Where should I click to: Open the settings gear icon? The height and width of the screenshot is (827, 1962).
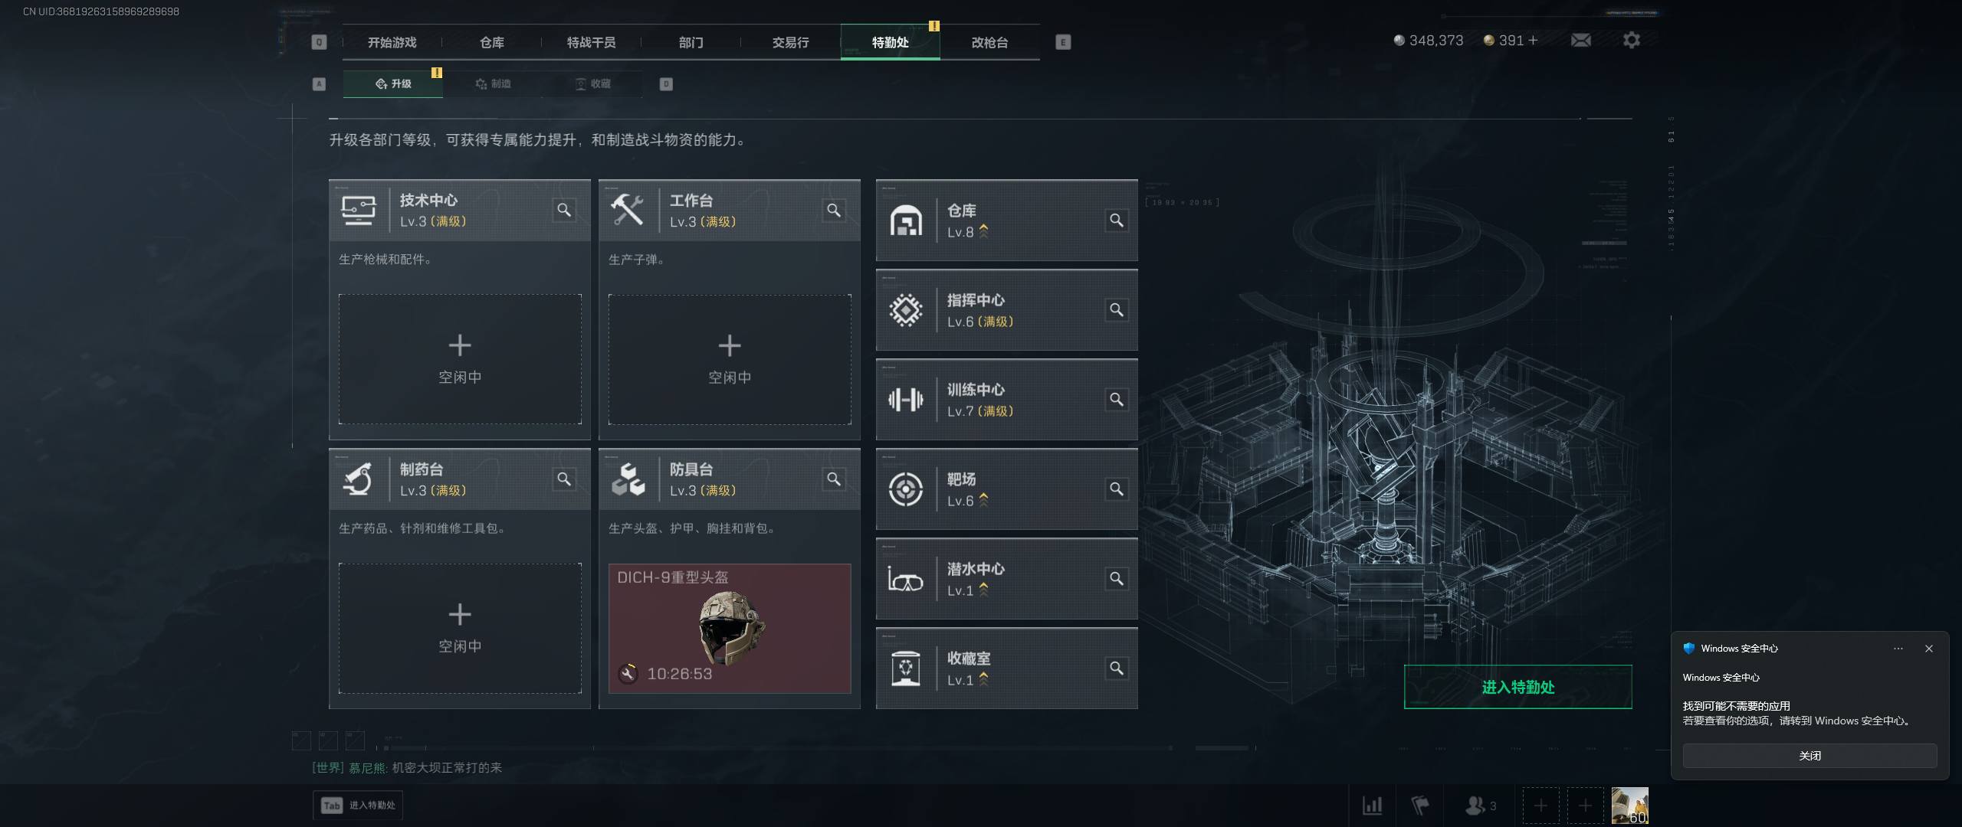pos(1632,40)
